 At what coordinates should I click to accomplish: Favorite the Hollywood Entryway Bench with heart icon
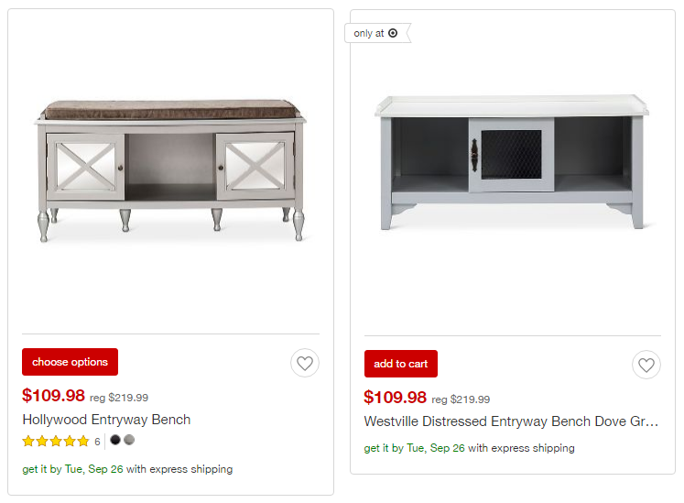click(305, 364)
